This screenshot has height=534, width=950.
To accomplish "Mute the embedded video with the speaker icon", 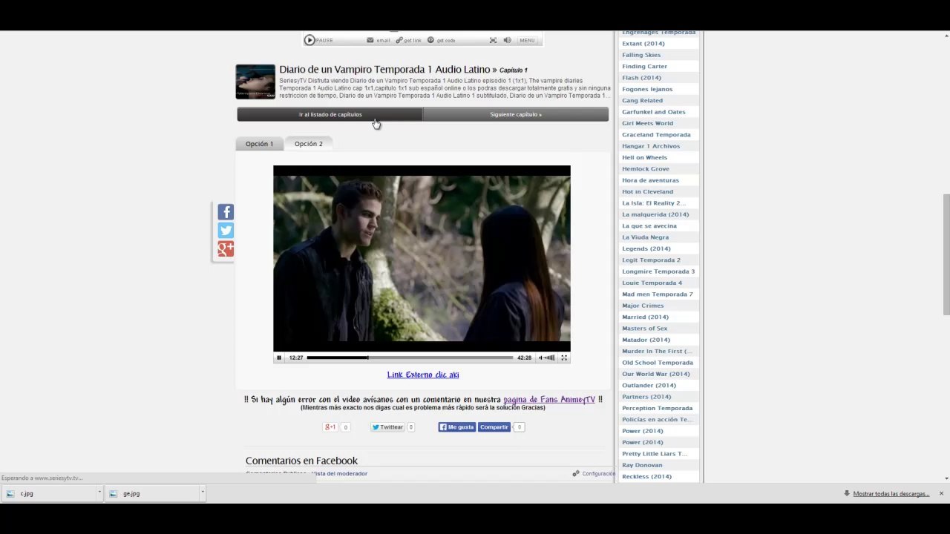I will coord(540,357).
